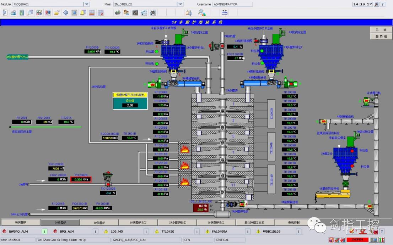This screenshot has height=245, width=393.
Task: Expand the Module dropdown arrow
Action: 86,4
